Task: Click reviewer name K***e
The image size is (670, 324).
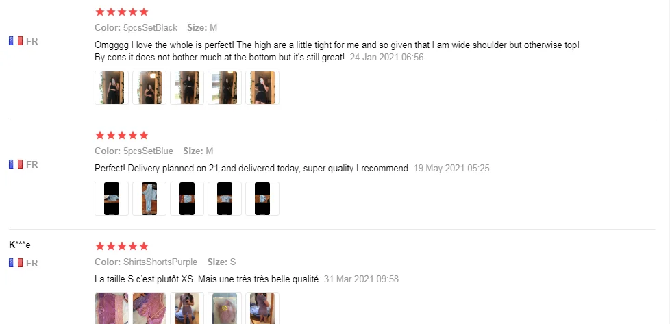Action: tap(20, 245)
